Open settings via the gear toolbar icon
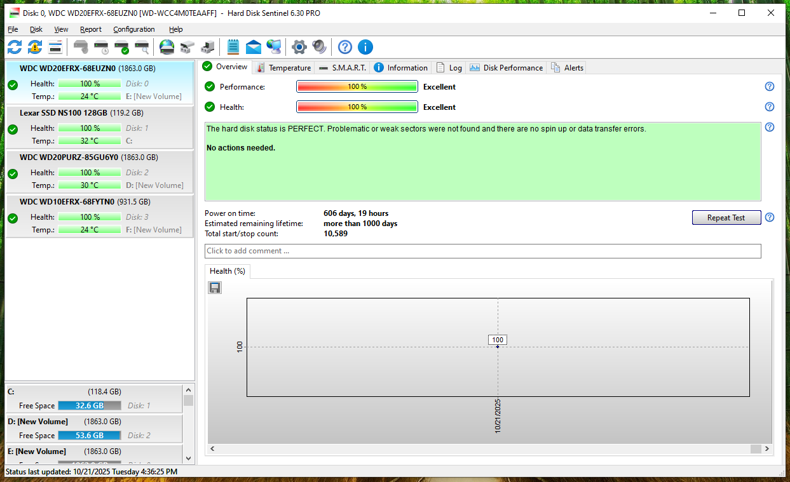 click(x=299, y=47)
